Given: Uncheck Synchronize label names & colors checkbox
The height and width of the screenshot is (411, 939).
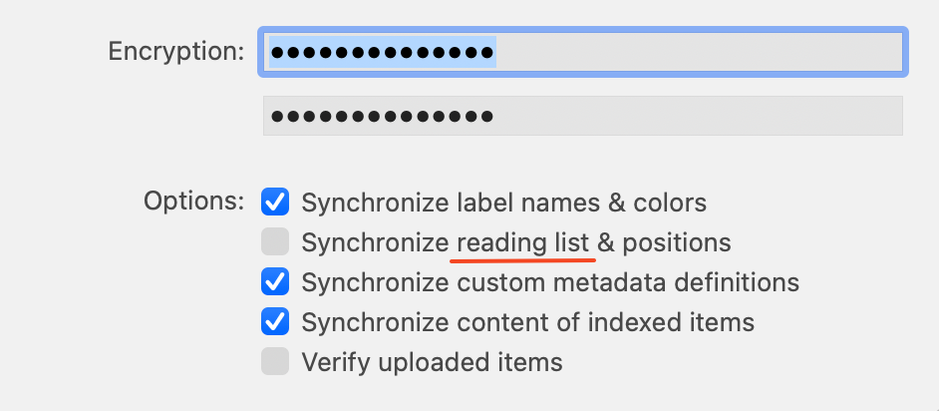Looking at the screenshot, I should 275,202.
